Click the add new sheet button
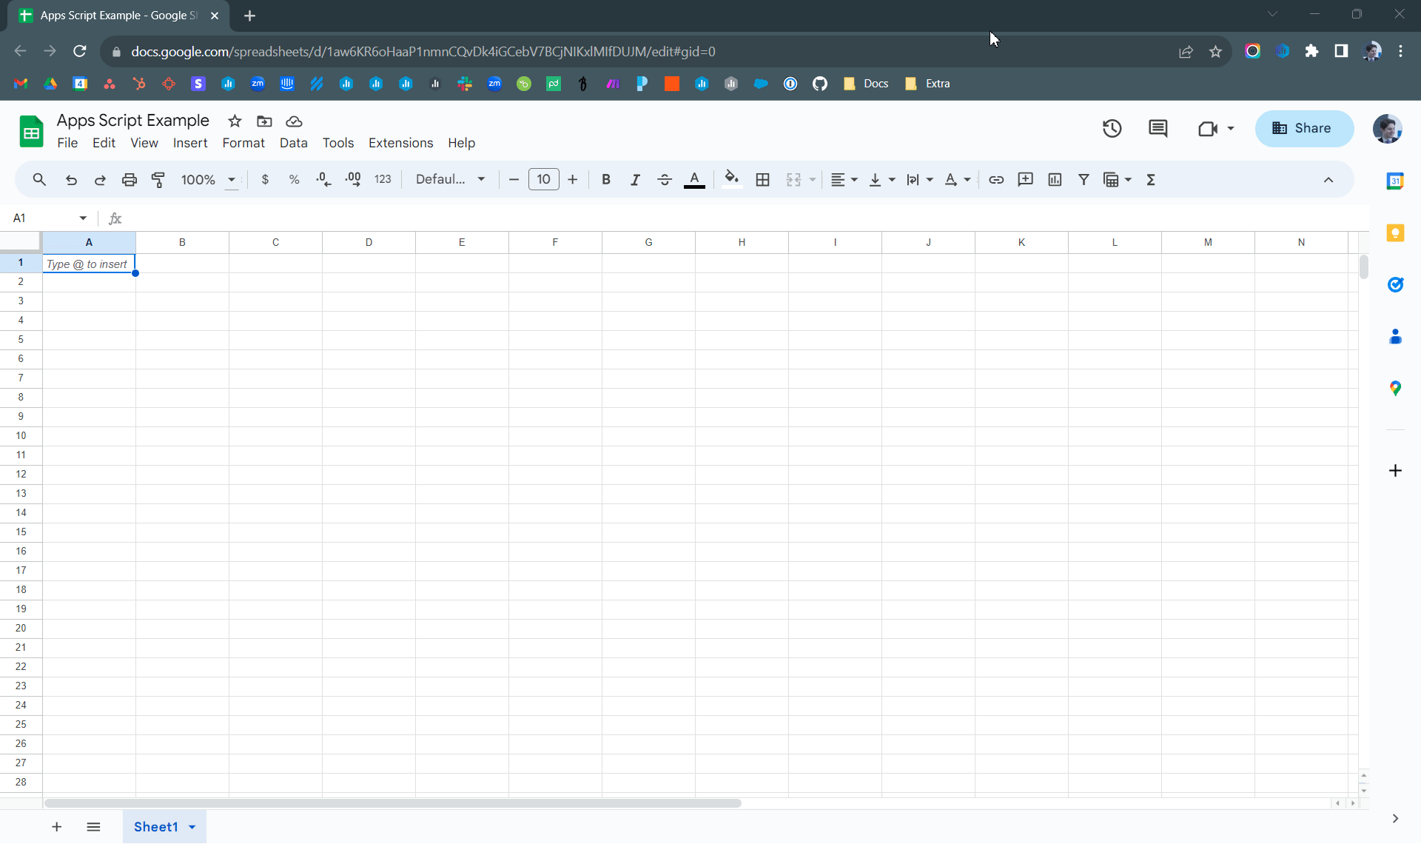 tap(56, 826)
